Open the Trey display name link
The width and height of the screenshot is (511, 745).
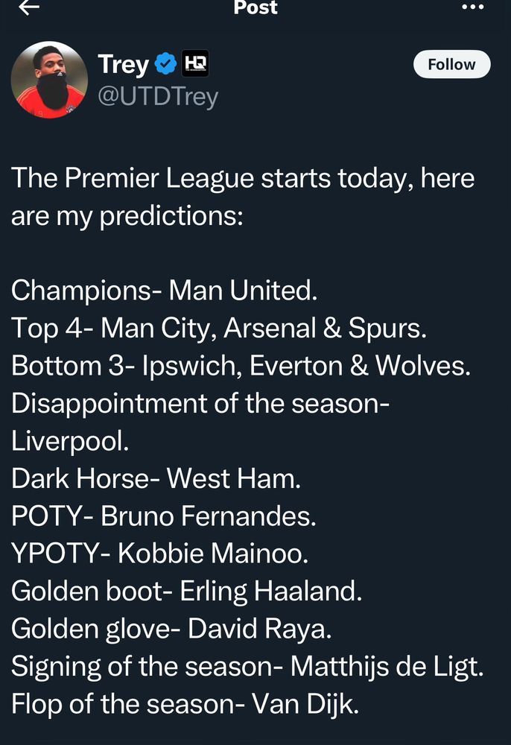[x=123, y=65]
